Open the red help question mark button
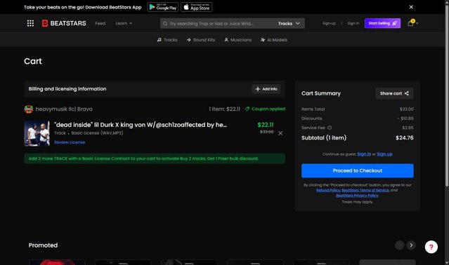 point(431,247)
